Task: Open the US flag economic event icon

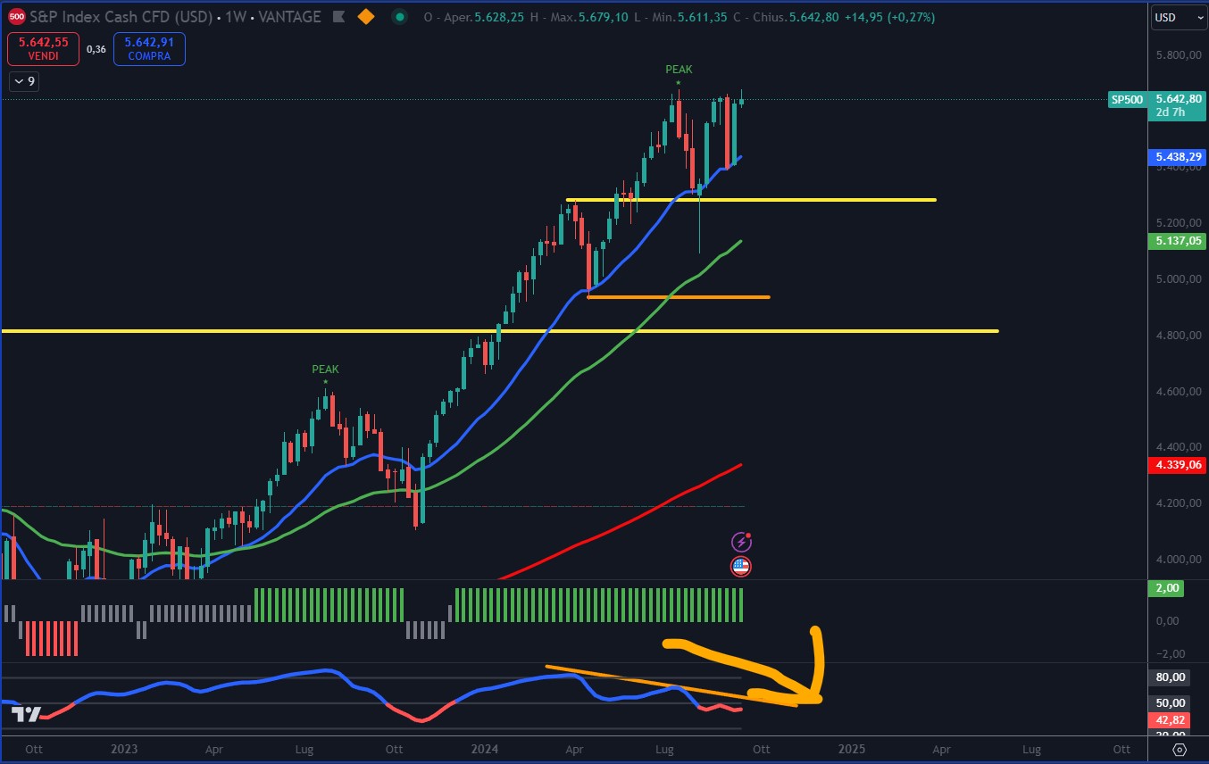Action: pyautogui.click(x=741, y=566)
